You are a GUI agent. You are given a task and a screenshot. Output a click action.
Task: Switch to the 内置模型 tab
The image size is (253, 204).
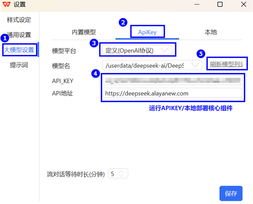click(84, 32)
